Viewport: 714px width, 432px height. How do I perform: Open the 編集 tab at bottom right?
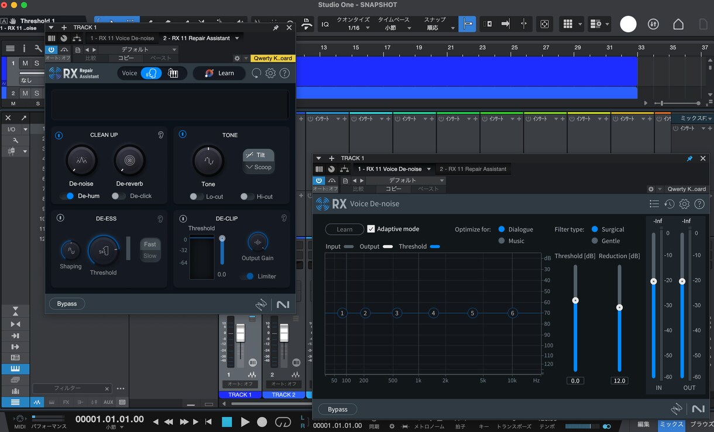[644, 424]
